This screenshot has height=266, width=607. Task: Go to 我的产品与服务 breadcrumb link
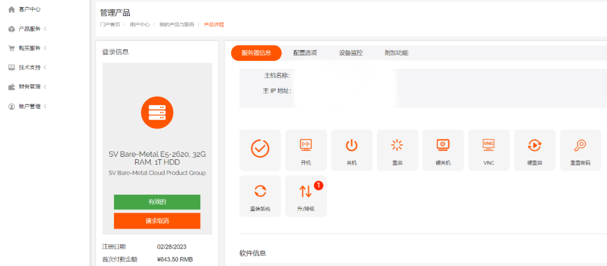[x=177, y=24]
